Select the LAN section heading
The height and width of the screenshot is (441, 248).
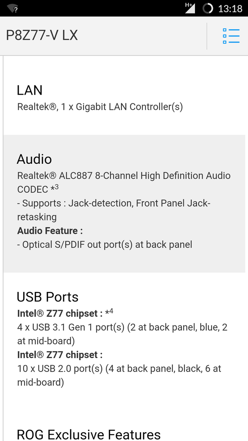[30, 90]
